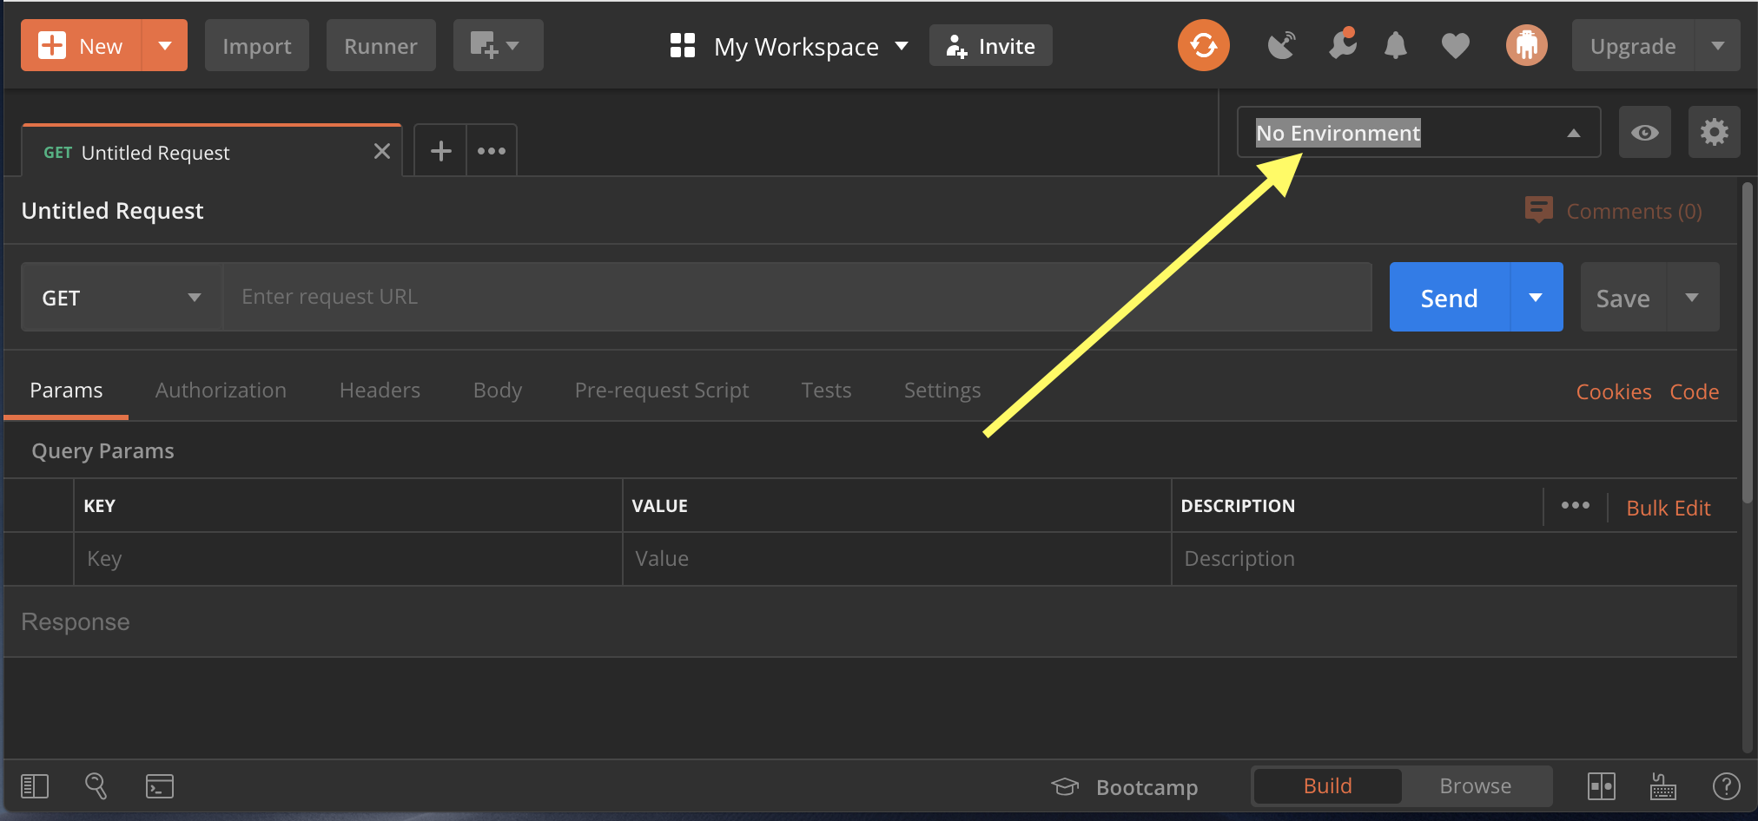Viewport: 1758px width, 821px height.
Task: Open the user avatar menu
Action: [1526, 45]
